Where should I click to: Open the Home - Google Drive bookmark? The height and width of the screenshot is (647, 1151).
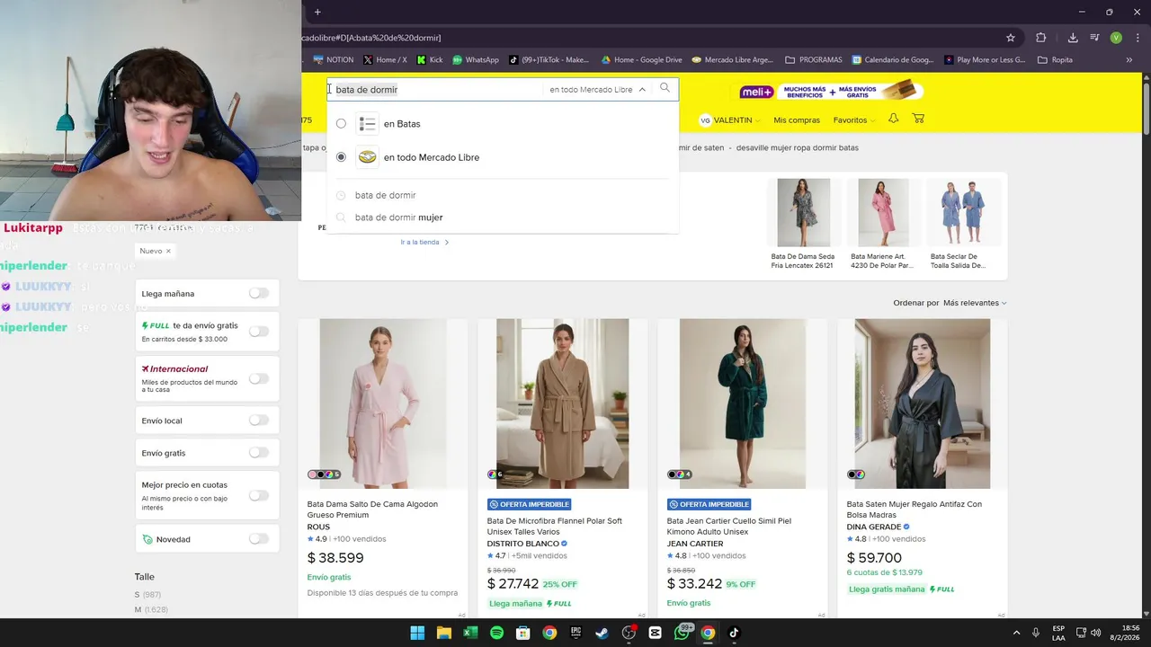pos(642,60)
